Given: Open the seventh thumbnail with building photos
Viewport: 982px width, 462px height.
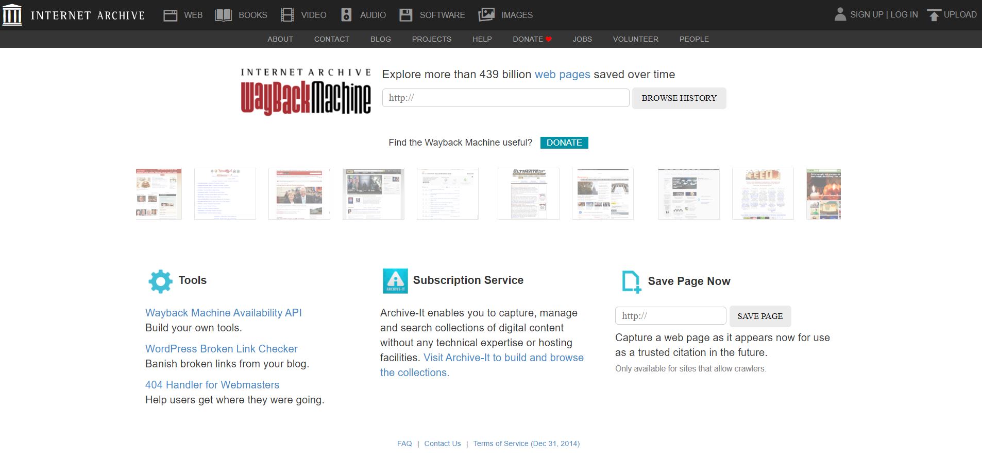Looking at the screenshot, I should [603, 193].
